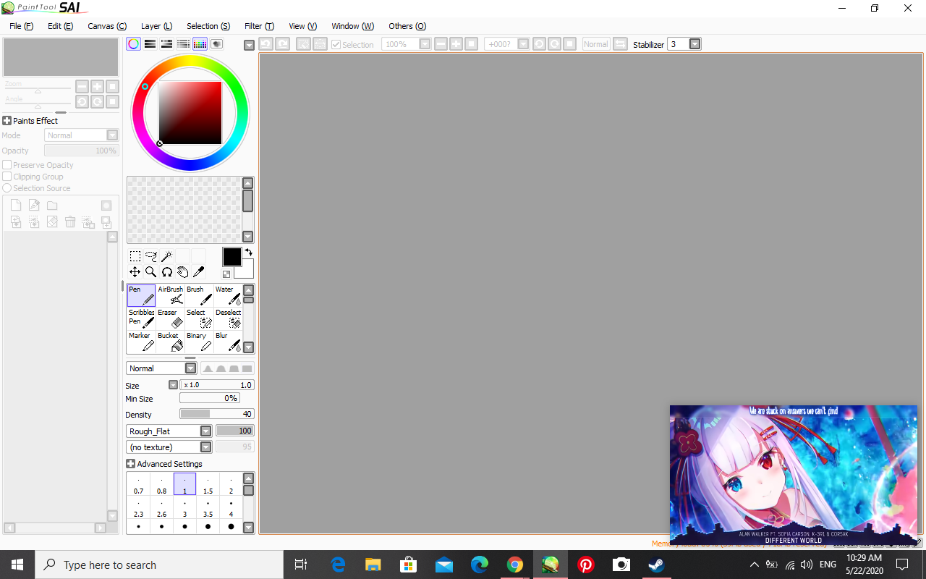Open the Filter menu
Image resolution: width=926 pixels, height=579 pixels.
(x=259, y=26)
